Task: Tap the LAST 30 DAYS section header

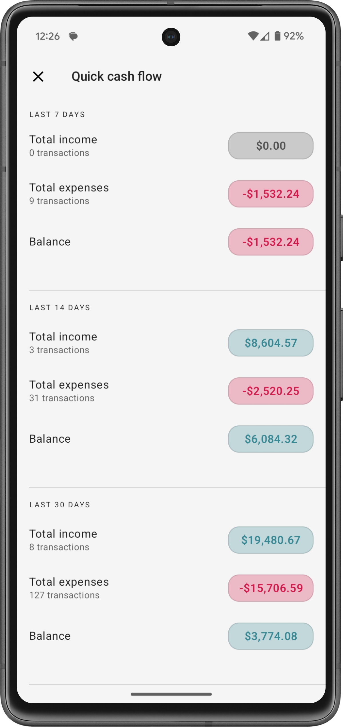Action: click(60, 505)
